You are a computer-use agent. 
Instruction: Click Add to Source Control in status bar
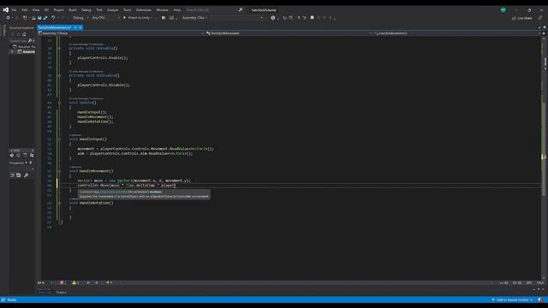pos(512,300)
